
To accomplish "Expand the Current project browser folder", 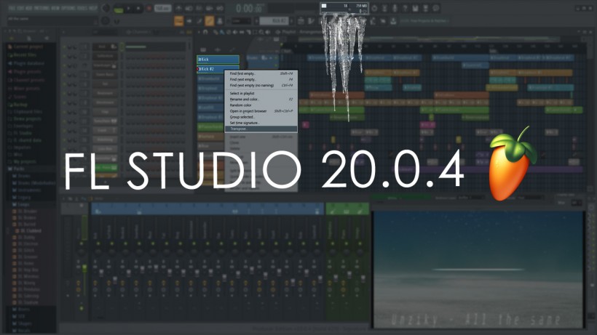I will coord(26,47).
